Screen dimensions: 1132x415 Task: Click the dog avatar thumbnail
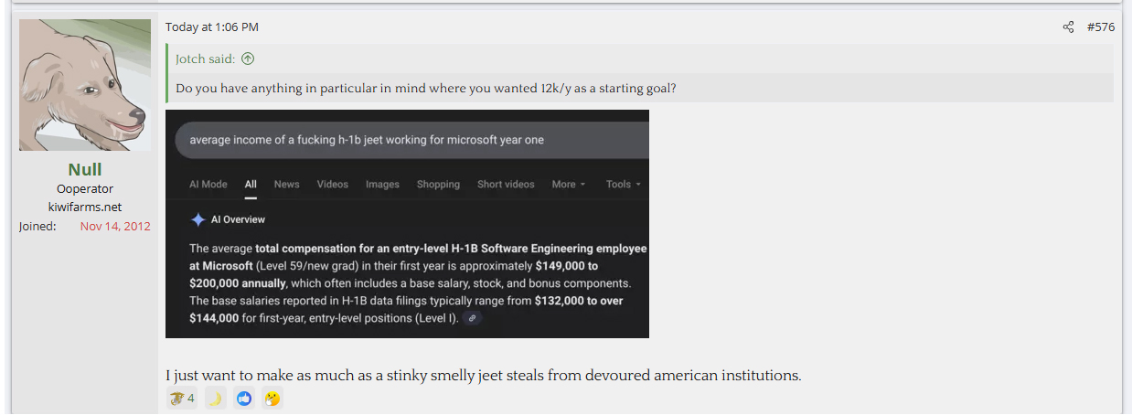tap(85, 85)
